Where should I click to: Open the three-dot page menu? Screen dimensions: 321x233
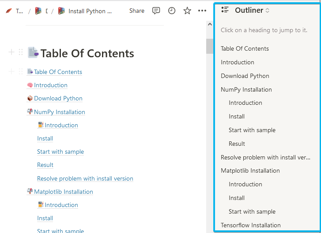pyautogui.click(x=202, y=11)
